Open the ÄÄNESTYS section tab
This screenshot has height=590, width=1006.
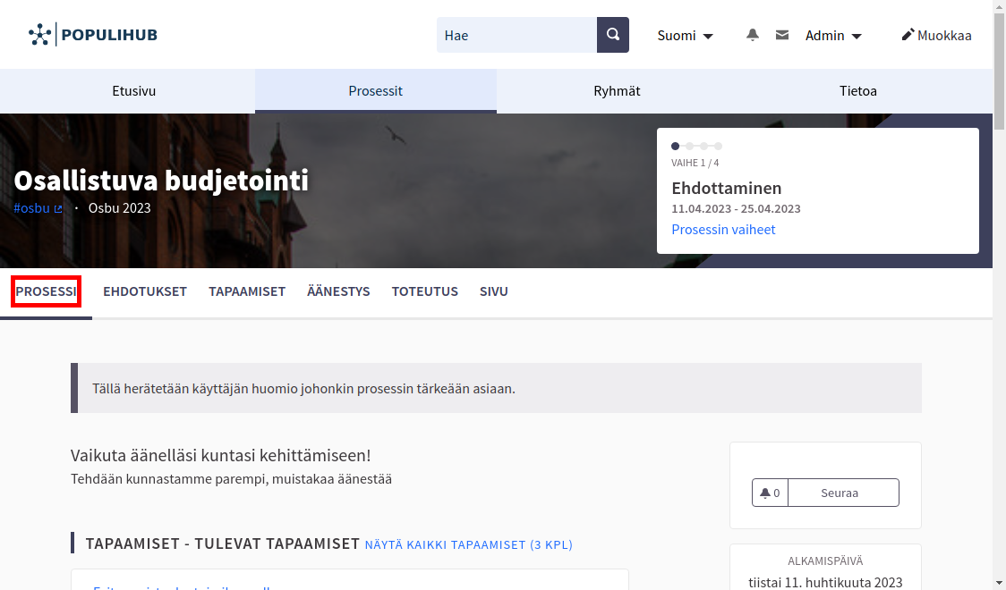coord(338,291)
